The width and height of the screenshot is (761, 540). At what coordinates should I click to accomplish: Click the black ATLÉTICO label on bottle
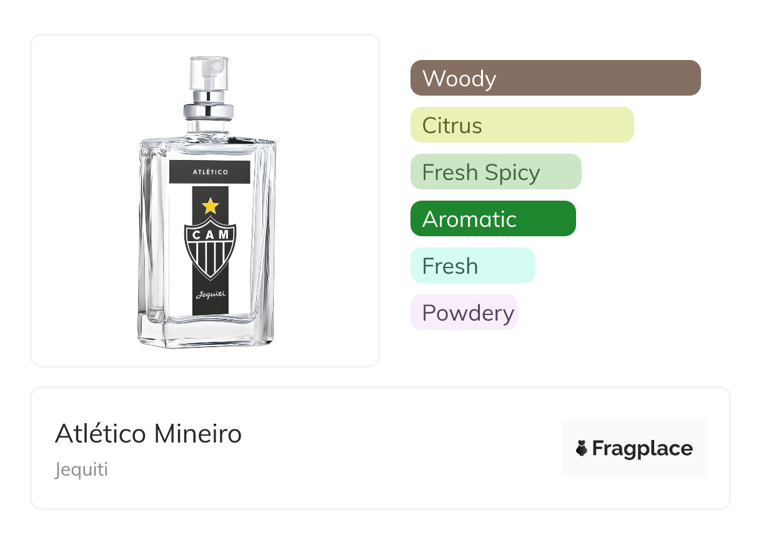(210, 172)
